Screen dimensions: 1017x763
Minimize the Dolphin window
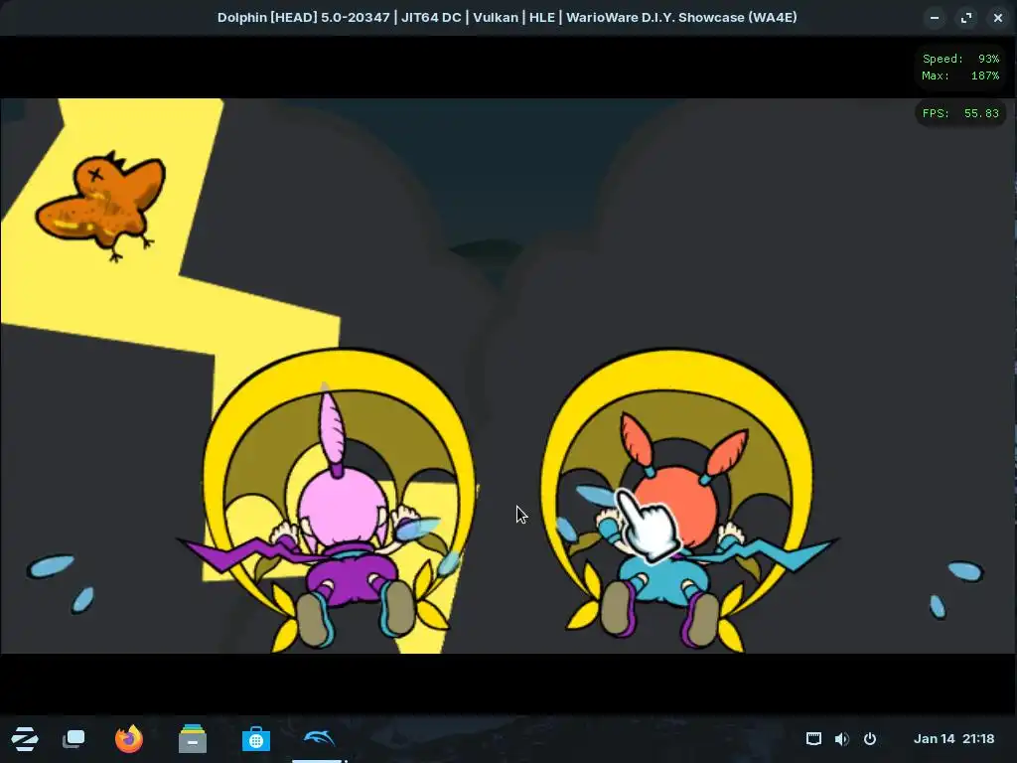coord(935,18)
